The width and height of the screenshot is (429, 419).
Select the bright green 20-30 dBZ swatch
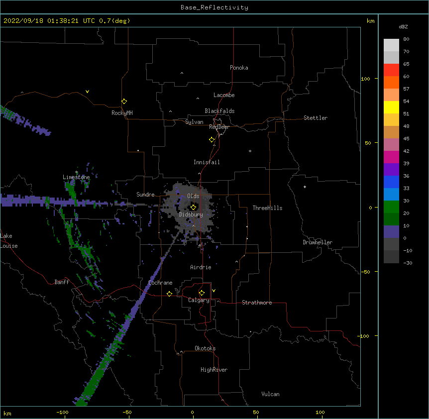391,207
